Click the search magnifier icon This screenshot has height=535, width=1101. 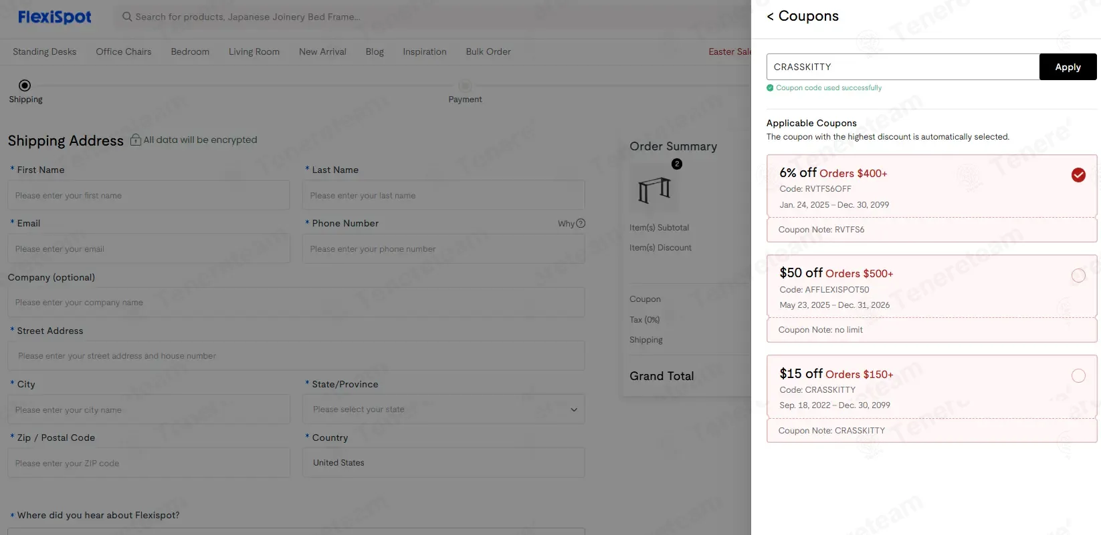click(127, 17)
